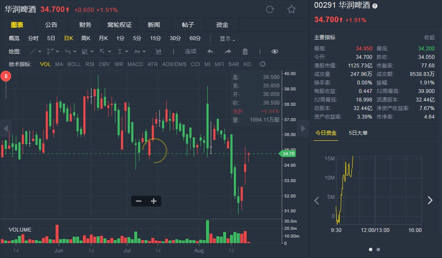Expand polyline tool dropdown arrow
The image size is (442, 258).
(57, 52)
